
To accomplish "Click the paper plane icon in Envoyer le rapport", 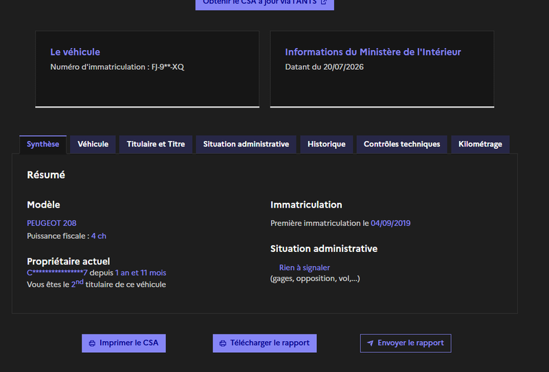I will [370, 343].
